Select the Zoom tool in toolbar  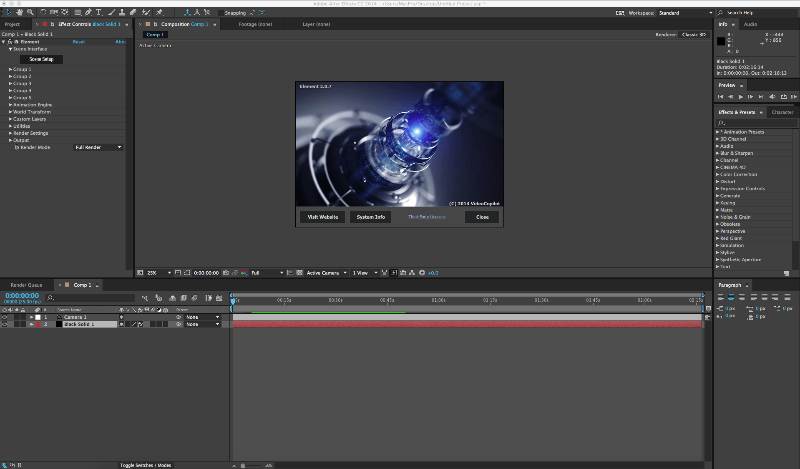pyautogui.click(x=30, y=13)
